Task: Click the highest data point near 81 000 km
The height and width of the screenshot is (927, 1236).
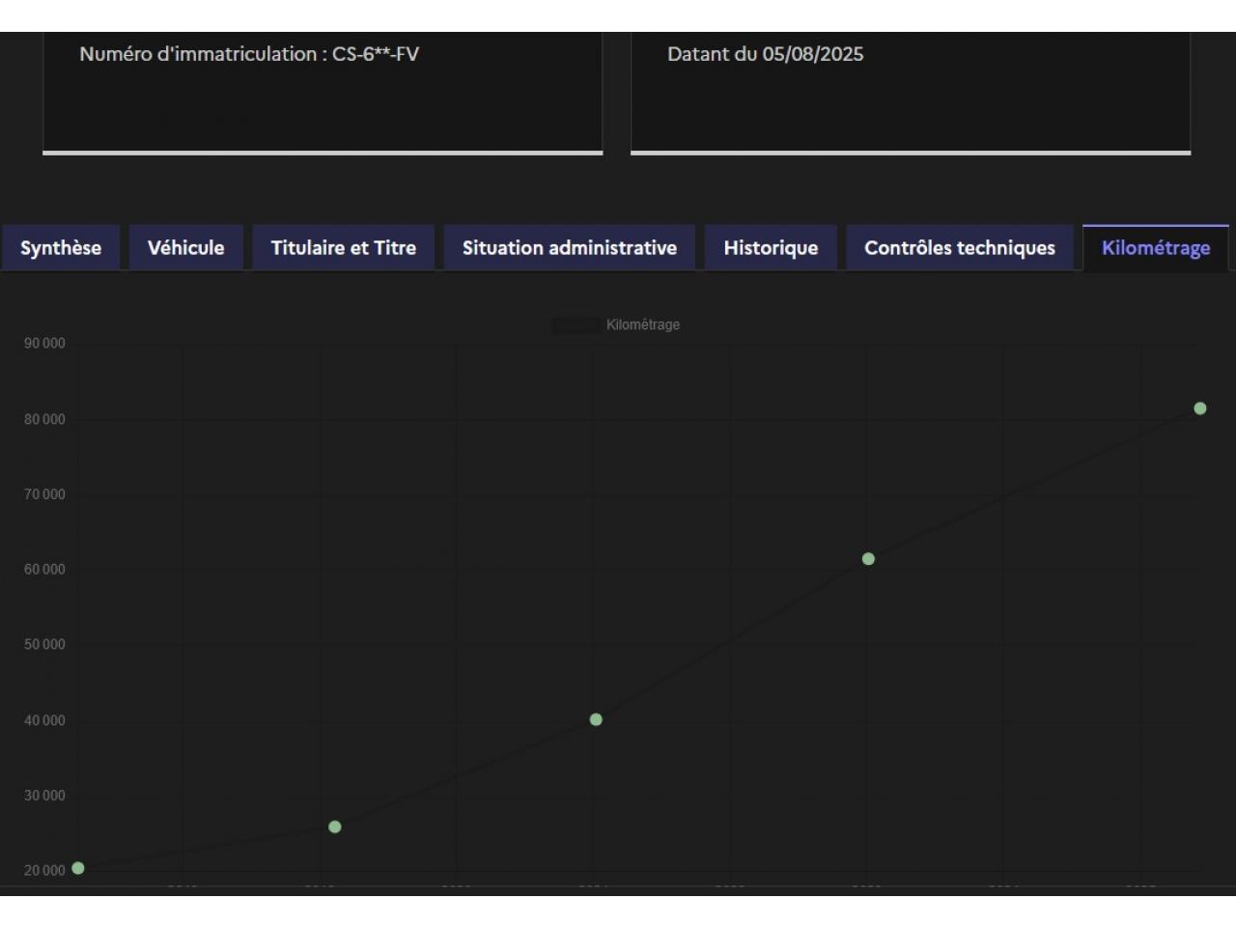Action: [x=1200, y=408]
